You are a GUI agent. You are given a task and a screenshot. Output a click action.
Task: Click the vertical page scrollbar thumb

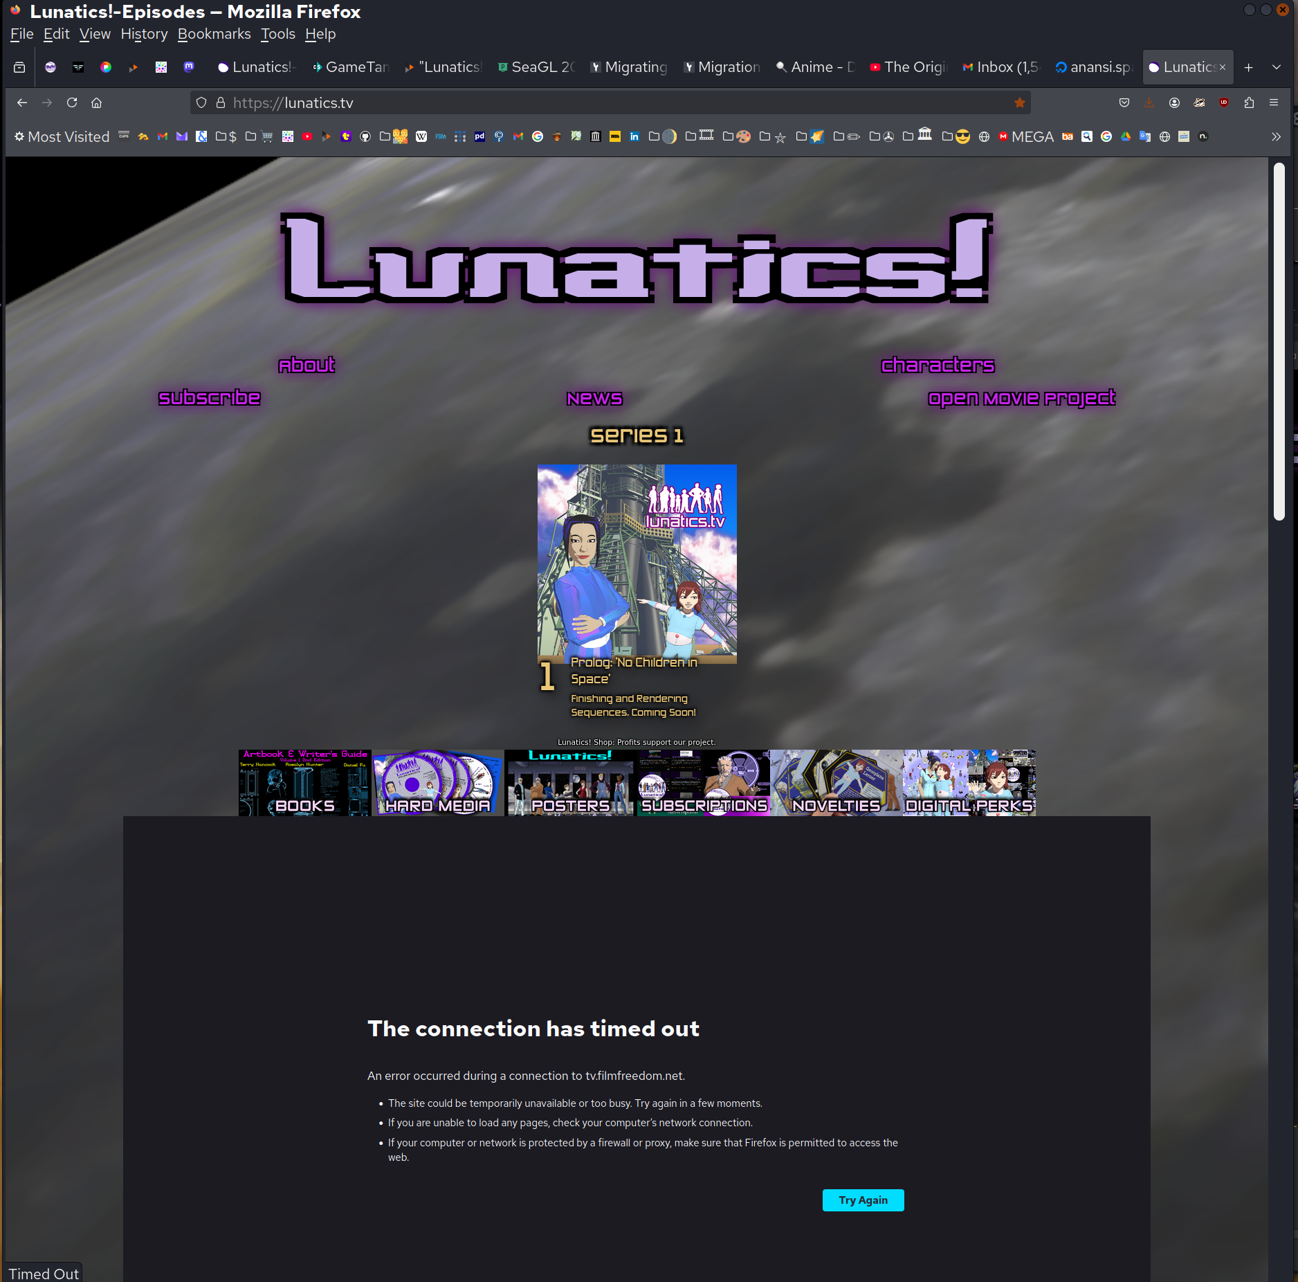(x=1279, y=341)
